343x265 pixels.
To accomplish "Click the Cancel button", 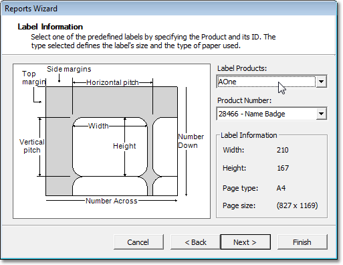I will 138,242.
